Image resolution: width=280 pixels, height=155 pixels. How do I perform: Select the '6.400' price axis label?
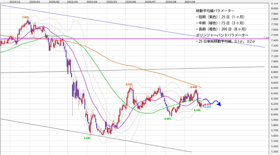(274, 93)
